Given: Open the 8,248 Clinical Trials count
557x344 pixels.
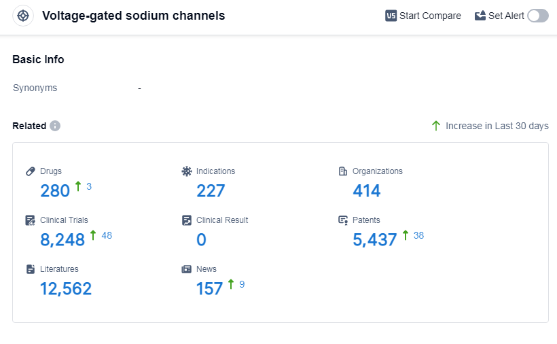Looking at the screenshot, I should coord(62,240).
